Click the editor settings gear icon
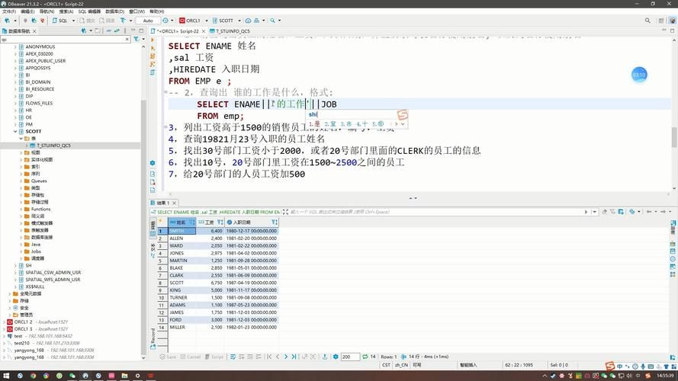The width and height of the screenshot is (678, 381). tap(153, 163)
